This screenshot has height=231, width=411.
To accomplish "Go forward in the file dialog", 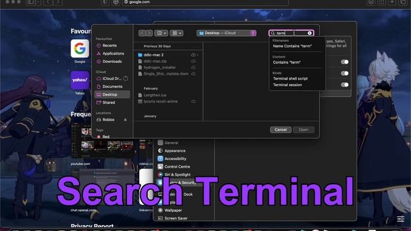I will point(149,33).
